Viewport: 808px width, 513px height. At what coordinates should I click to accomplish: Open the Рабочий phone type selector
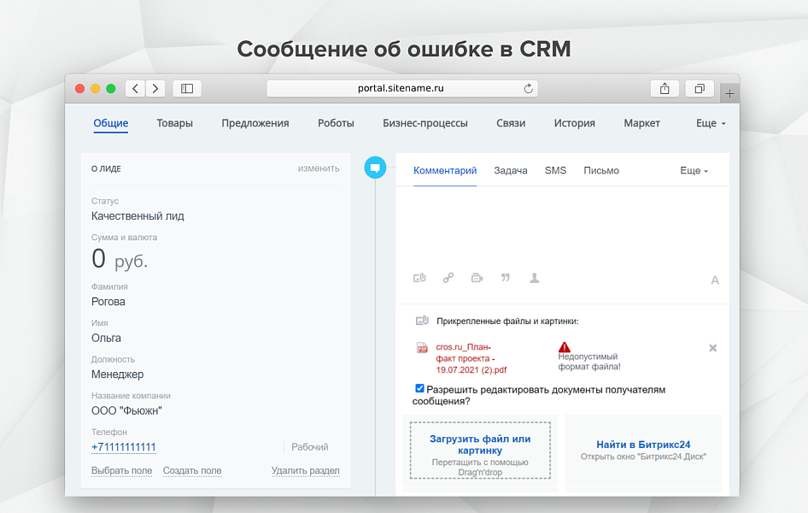(309, 447)
